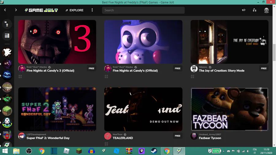Open Nikson developer avatar
Viewport: 276px width, 155px height.
(x=194, y=69)
